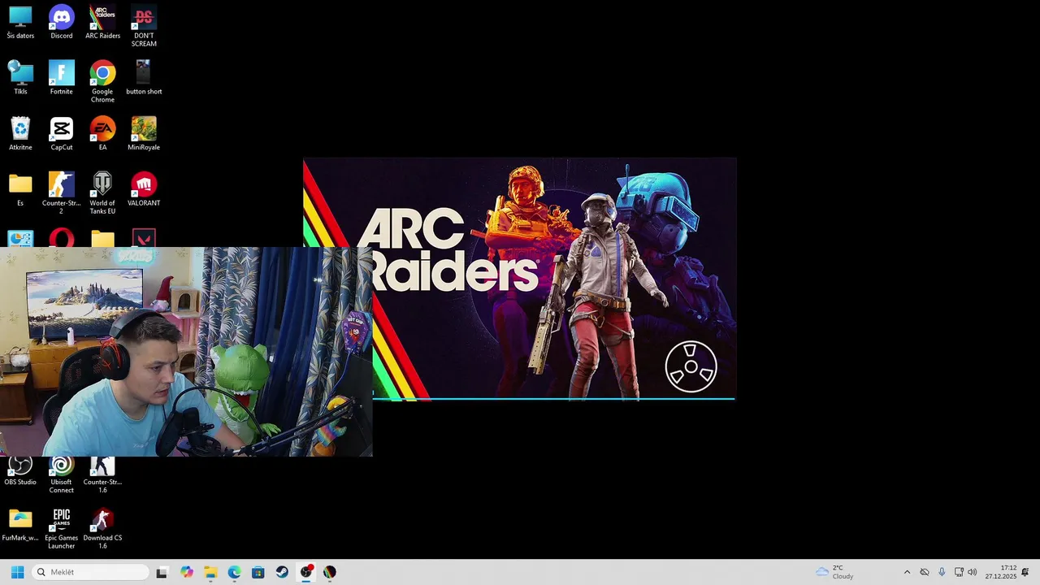Select the Counter-Strike 2 desktop shortcut
Screen dimensions: 1040x585
tap(62, 193)
